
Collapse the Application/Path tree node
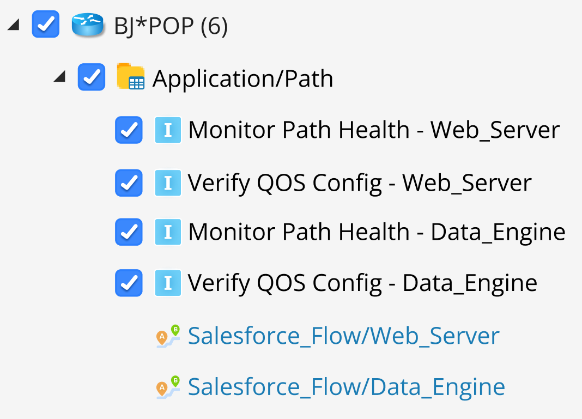tap(59, 77)
